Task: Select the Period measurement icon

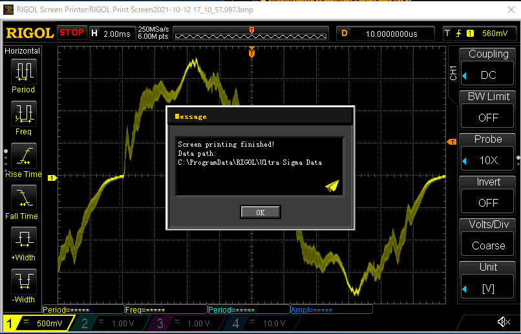Action: pyautogui.click(x=23, y=71)
